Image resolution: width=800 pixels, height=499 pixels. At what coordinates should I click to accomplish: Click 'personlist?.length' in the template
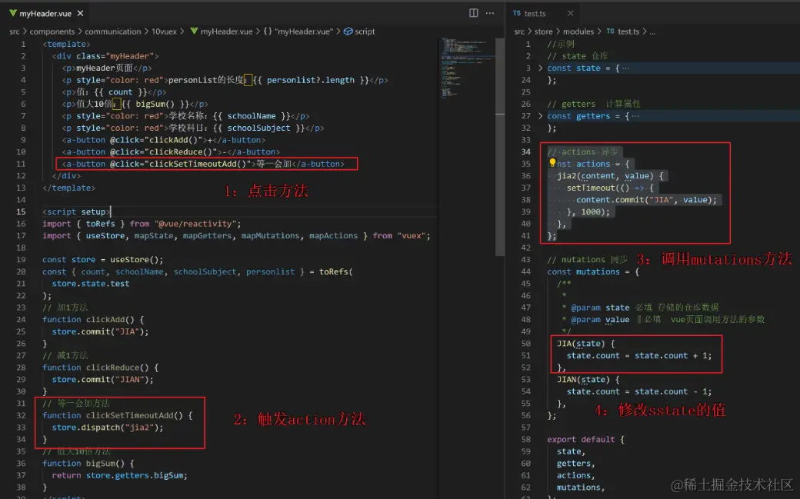(311, 80)
